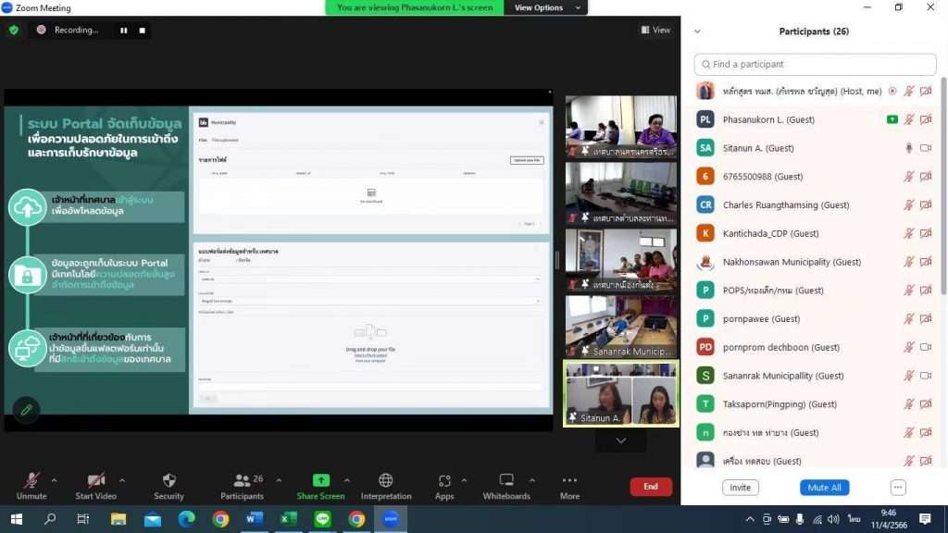This screenshot has width=948, height=533.
Task: Unmute the microphone
Action: pyautogui.click(x=31, y=481)
